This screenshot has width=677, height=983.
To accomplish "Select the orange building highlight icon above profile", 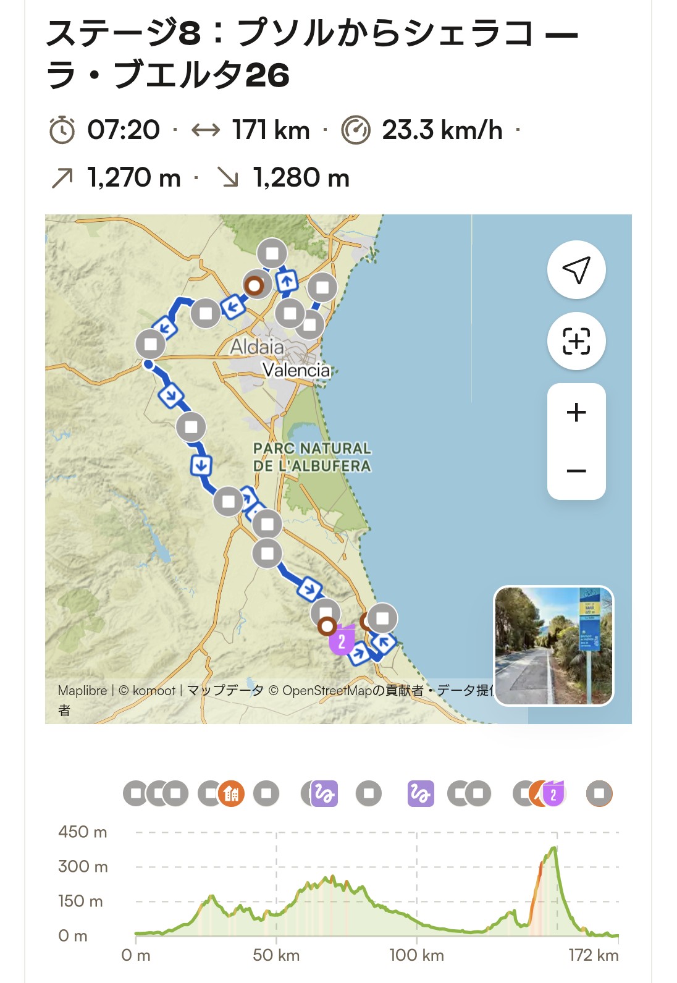I will (x=232, y=793).
